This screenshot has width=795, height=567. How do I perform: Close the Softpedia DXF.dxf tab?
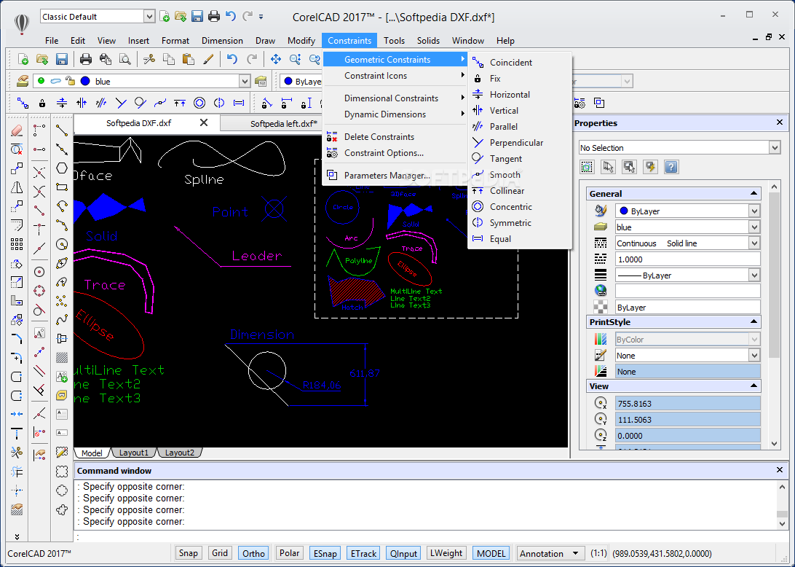[204, 122]
